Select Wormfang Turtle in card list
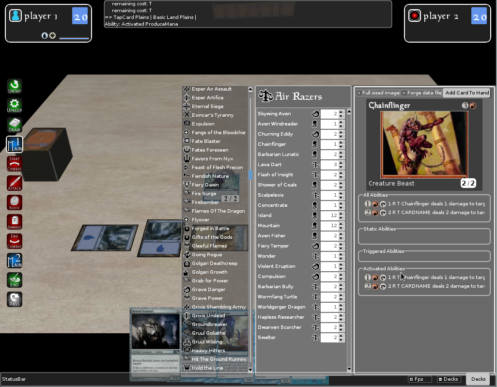The width and height of the screenshot is (497, 387). click(278, 297)
